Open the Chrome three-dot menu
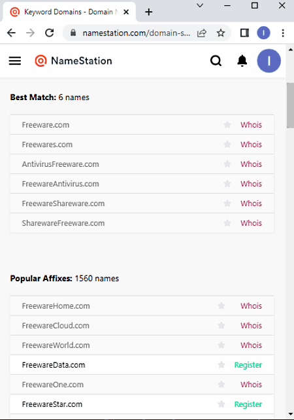 coord(283,33)
